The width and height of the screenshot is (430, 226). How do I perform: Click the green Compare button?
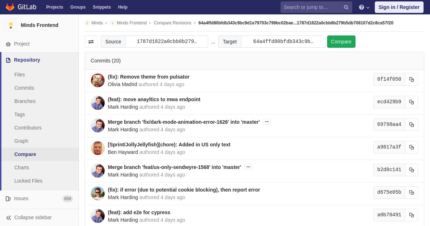tap(341, 42)
